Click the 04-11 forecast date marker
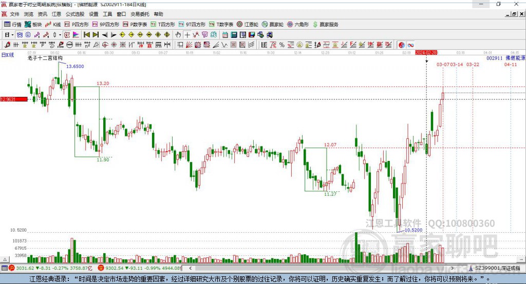Screen dimensions: 526x284 511,64
